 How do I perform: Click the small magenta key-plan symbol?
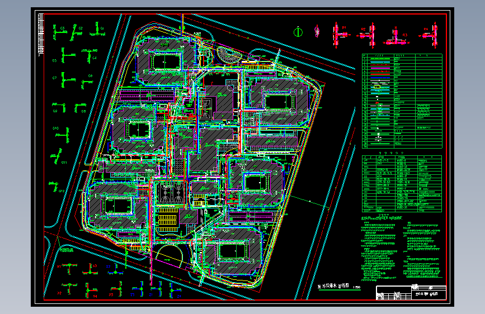click(317, 31)
